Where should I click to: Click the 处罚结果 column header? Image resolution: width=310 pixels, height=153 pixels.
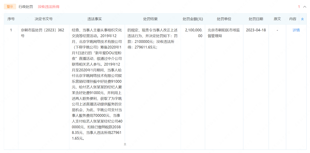click(150, 19)
